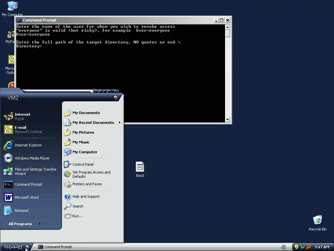Click Command Prompt taskbar button

click(55, 247)
